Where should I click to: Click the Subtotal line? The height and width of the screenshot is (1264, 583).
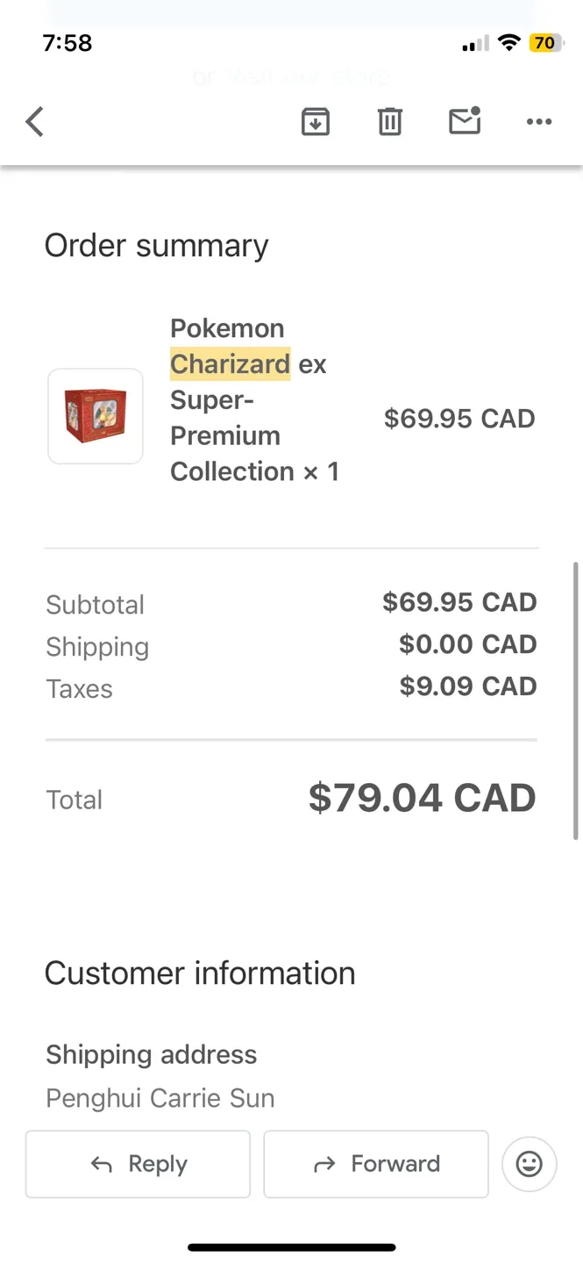tap(95, 604)
